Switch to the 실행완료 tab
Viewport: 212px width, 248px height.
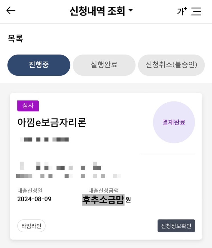click(104, 65)
